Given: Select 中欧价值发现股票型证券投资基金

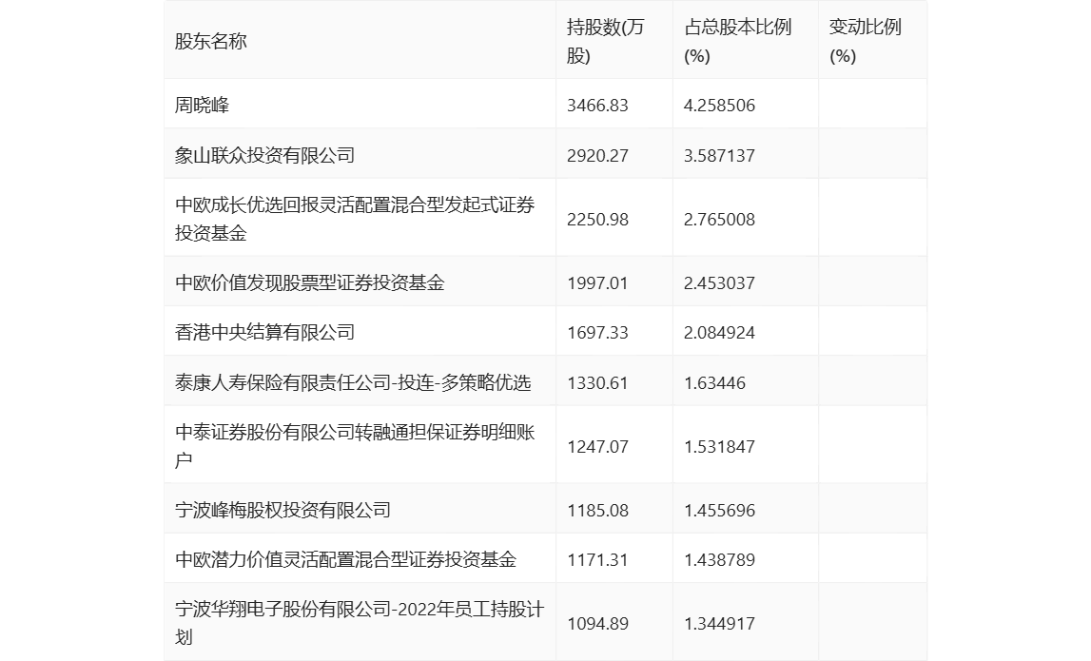Looking at the screenshot, I should click(310, 282).
